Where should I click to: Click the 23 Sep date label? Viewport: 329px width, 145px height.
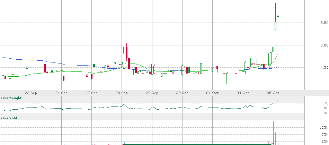point(31,93)
